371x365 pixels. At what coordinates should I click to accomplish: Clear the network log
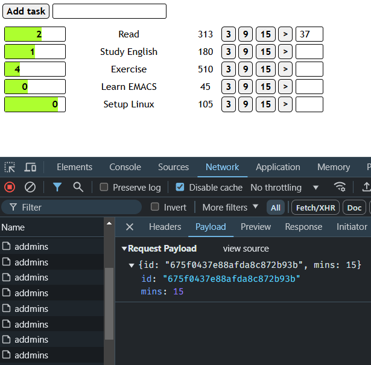tap(30, 187)
